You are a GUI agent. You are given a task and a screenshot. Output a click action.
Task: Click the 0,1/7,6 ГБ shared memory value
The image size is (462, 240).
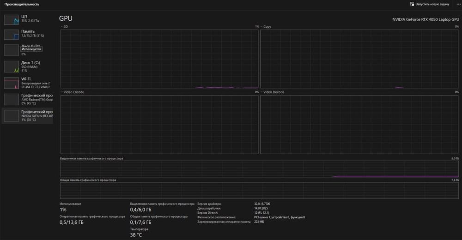pos(140,222)
